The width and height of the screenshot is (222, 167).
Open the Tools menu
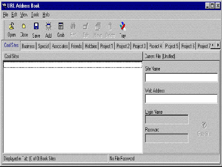pos(35,15)
